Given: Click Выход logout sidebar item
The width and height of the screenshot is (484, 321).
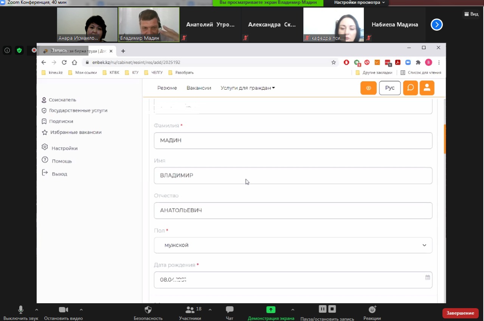Looking at the screenshot, I should [54, 174].
